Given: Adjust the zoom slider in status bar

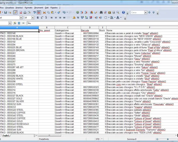Looking at the screenshot, I should 168,139.
